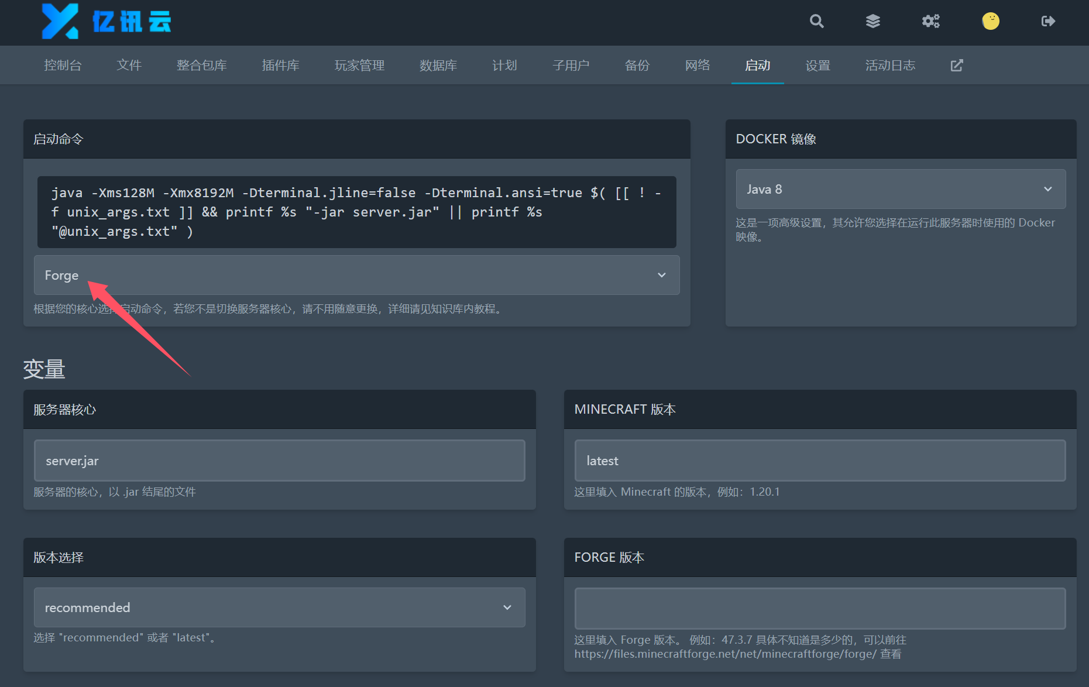The image size is (1089, 687).
Task: Expand the Java 8 Docker image dropdown
Action: click(x=901, y=189)
